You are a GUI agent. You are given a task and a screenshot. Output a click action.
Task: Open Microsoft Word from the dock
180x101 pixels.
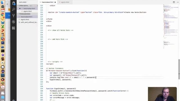[3, 22]
